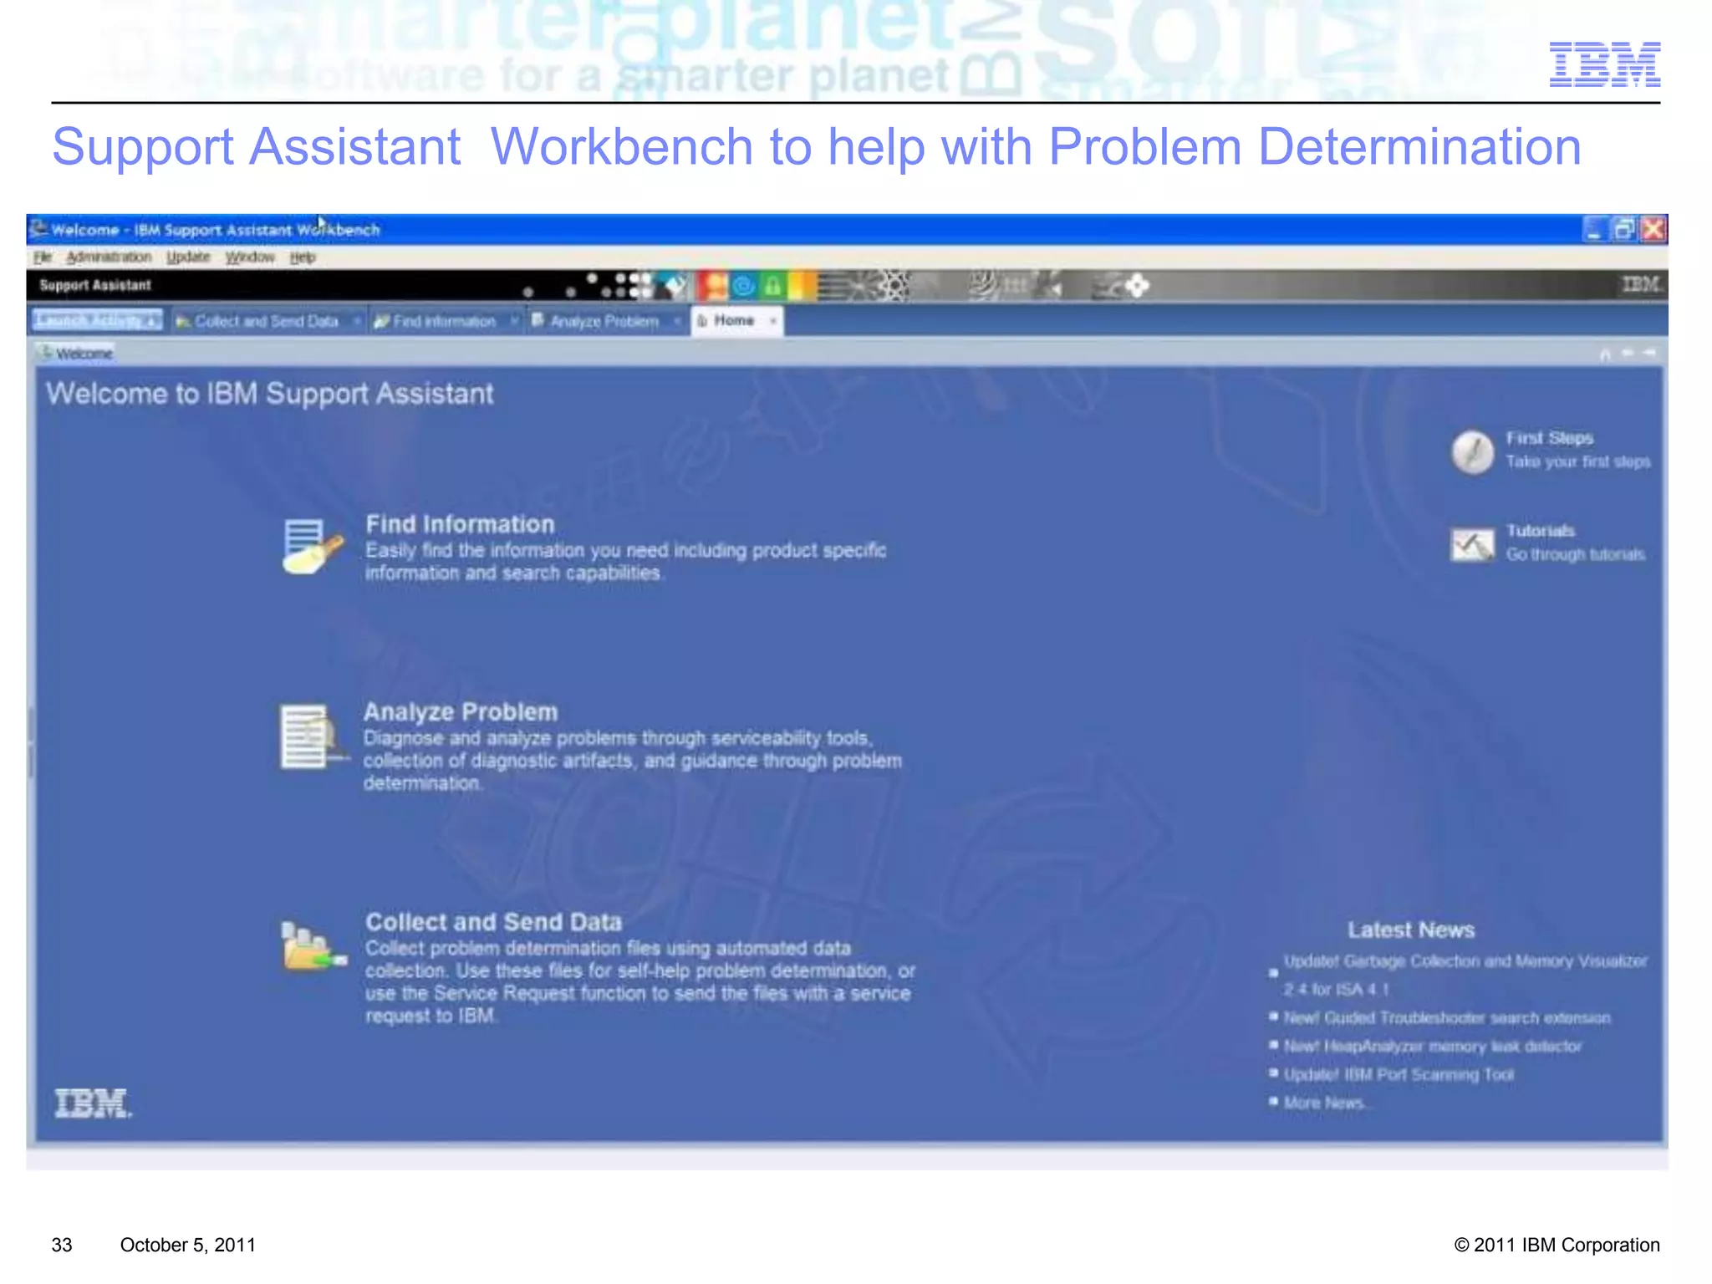Image resolution: width=1712 pixels, height=1284 pixels.
Task: Open the Administration menu
Action: (109, 257)
